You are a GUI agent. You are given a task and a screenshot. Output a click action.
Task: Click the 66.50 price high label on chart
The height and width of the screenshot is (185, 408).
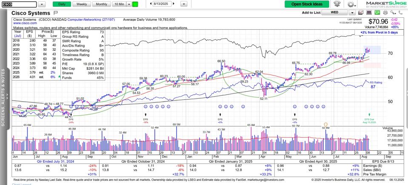point(221,61)
